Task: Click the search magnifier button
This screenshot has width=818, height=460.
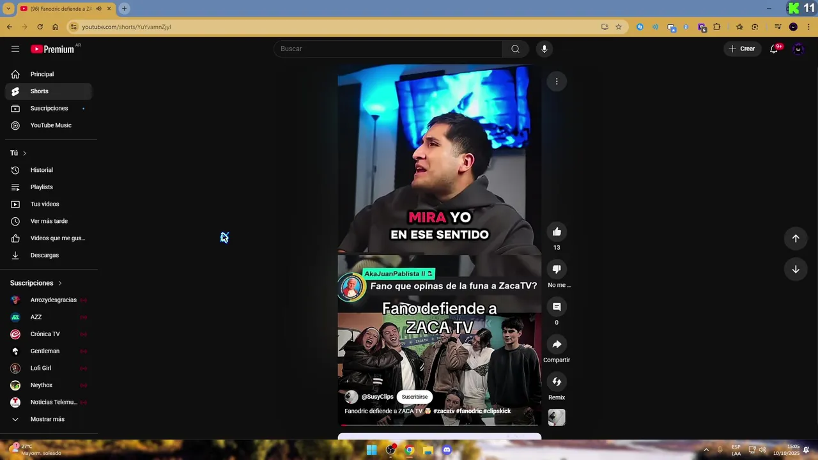Action: click(515, 49)
